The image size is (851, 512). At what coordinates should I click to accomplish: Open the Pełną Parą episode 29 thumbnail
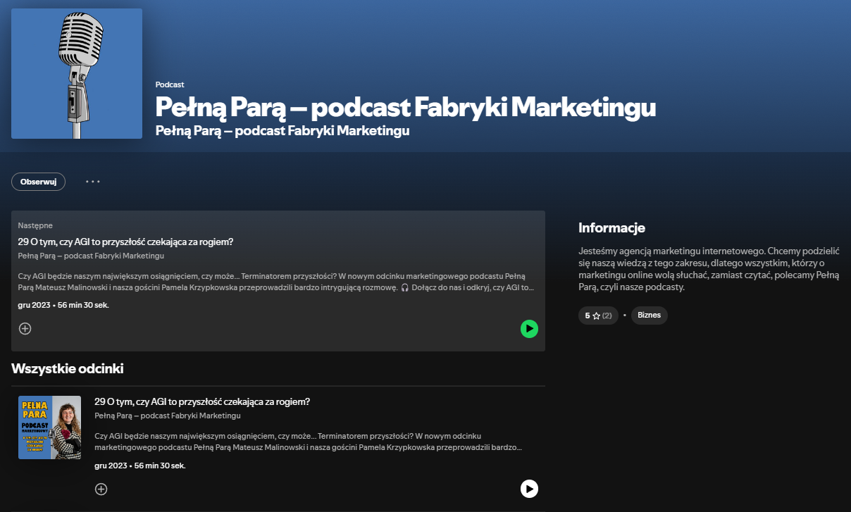[x=49, y=427]
